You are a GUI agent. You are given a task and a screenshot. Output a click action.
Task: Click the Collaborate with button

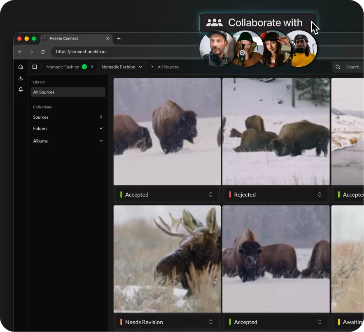point(258,23)
